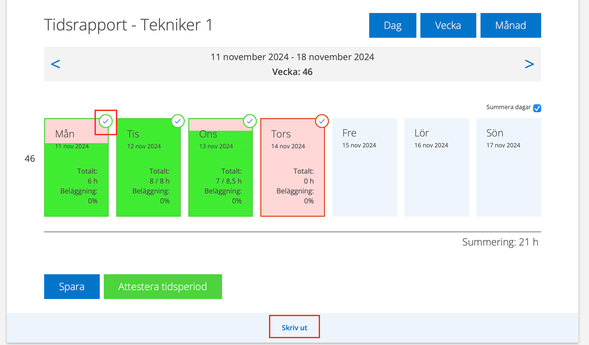The width and height of the screenshot is (589, 345).
Task: Switch to the Vecka view
Action: [448, 25]
